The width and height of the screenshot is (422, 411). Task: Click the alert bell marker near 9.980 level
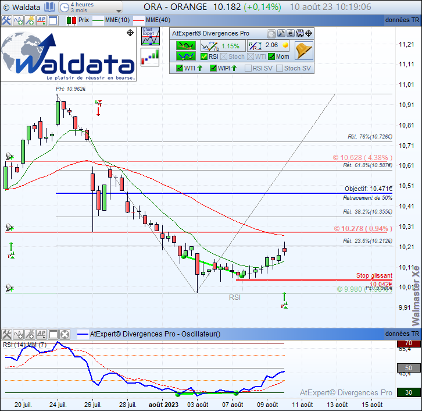pyautogui.click(x=9, y=288)
